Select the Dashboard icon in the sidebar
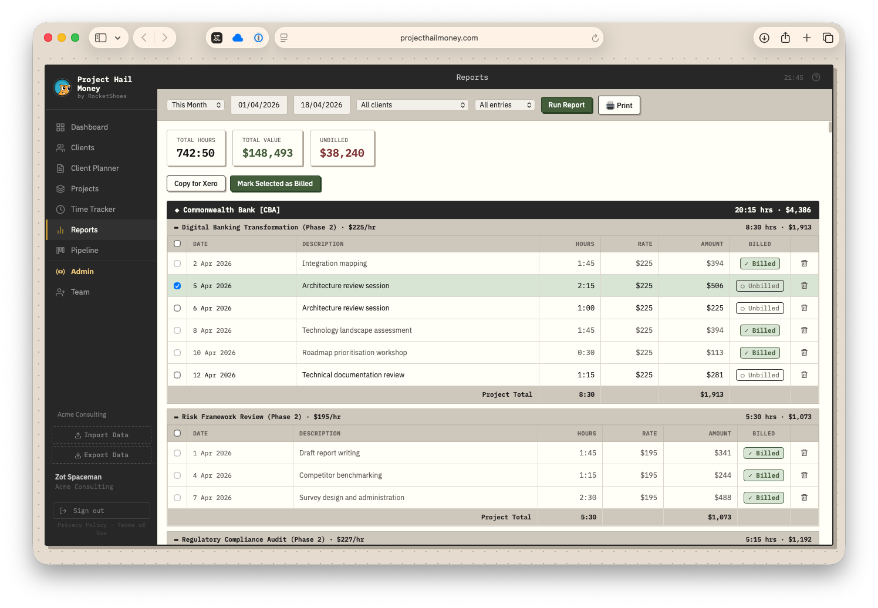This screenshot has height=608, width=878. click(60, 127)
